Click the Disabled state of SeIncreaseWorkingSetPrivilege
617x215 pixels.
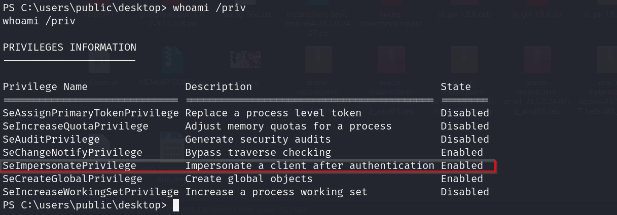(x=465, y=192)
